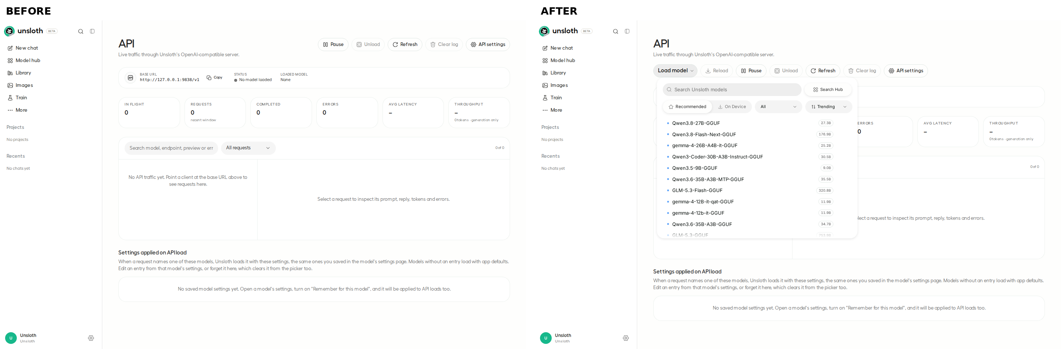Image resolution: width=1061 pixels, height=349 pixels.
Task: Select Qwen3.5-9B-GGUF model row
Action: click(750, 168)
